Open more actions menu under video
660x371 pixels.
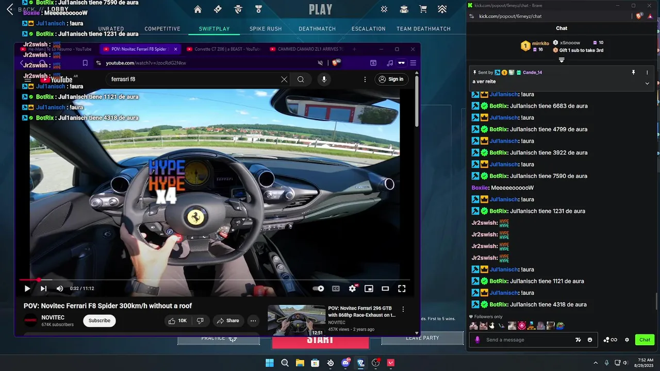253,321
